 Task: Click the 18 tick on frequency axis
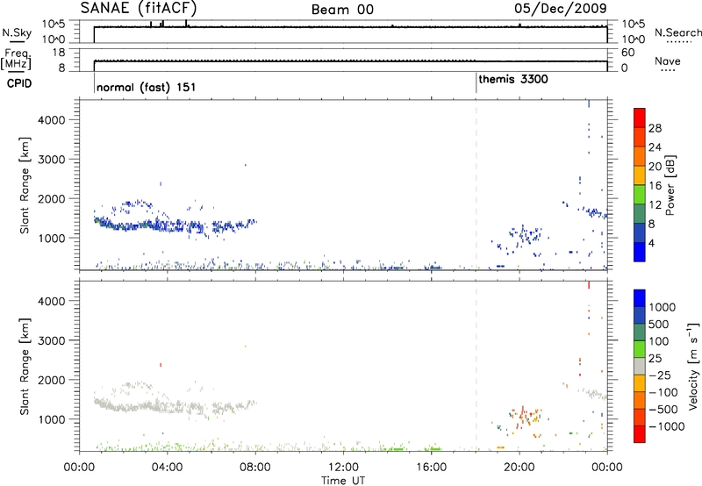[58, 53]
